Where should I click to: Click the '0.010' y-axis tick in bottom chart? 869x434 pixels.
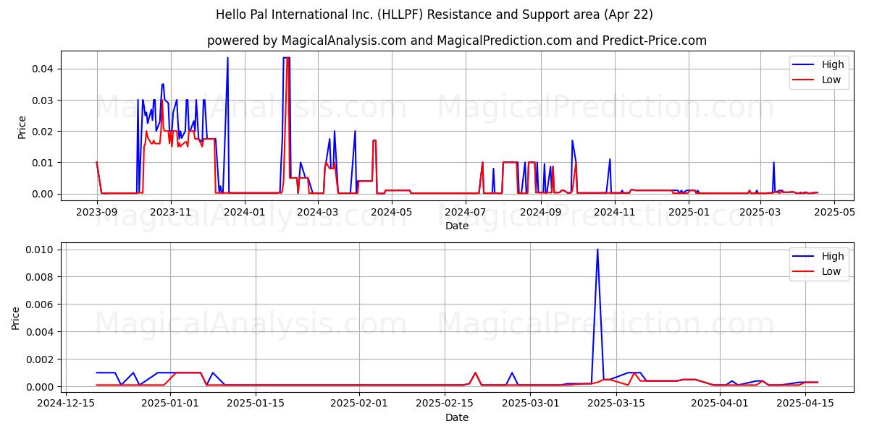41,250
